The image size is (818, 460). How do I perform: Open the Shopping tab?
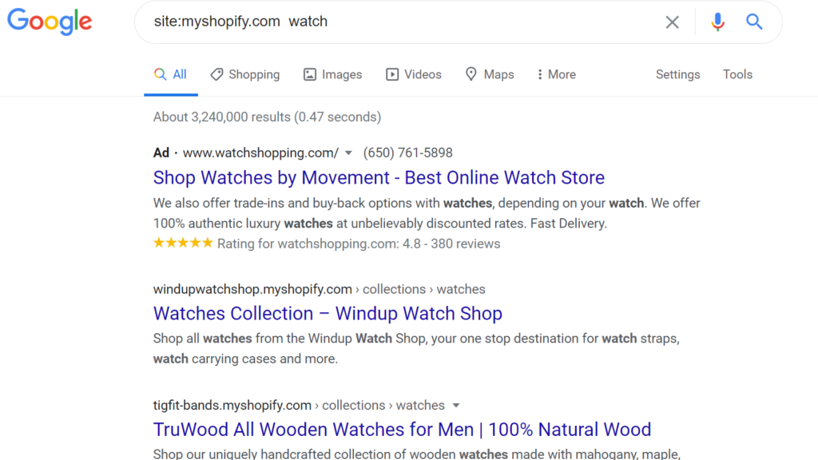[x=244, y=74]
